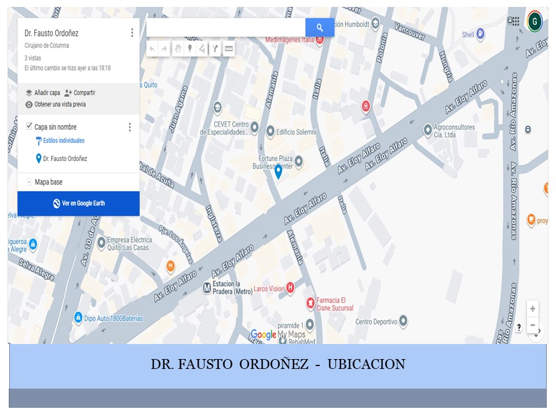Click the Capa sin nombre layer title
Viewport: 556px width, 417px height.
click(x=56, y=127)
